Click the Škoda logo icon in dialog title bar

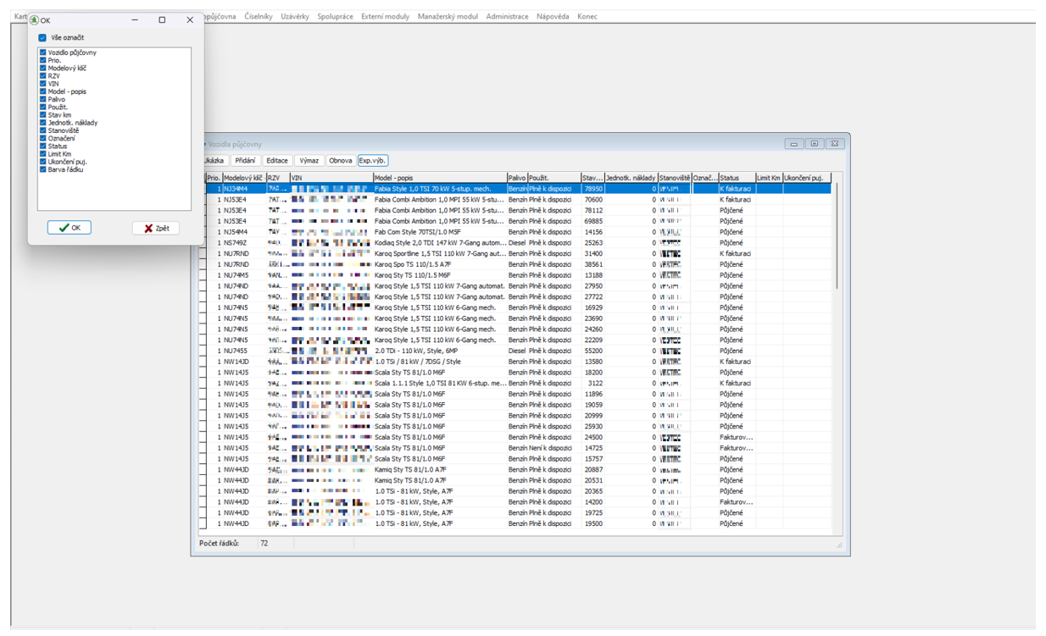(34, 19)
